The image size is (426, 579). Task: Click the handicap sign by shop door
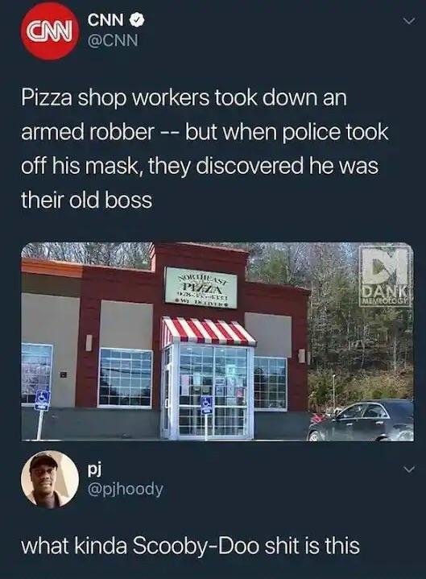point(206,405)
